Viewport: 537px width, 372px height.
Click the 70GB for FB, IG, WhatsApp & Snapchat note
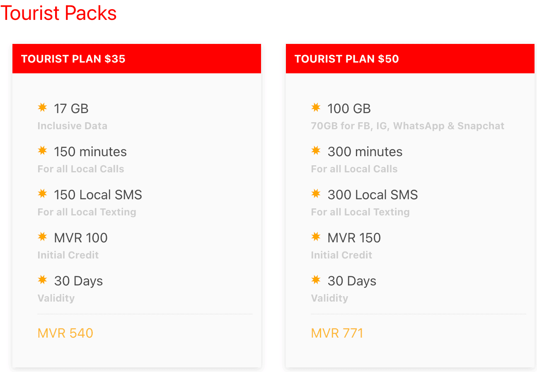click(x=408, y=126)
